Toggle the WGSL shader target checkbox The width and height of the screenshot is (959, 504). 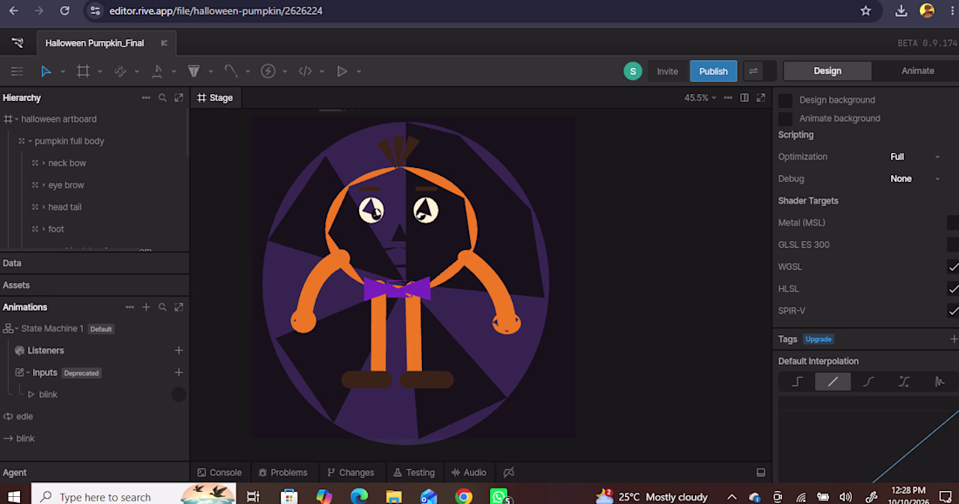click(953, 267)
